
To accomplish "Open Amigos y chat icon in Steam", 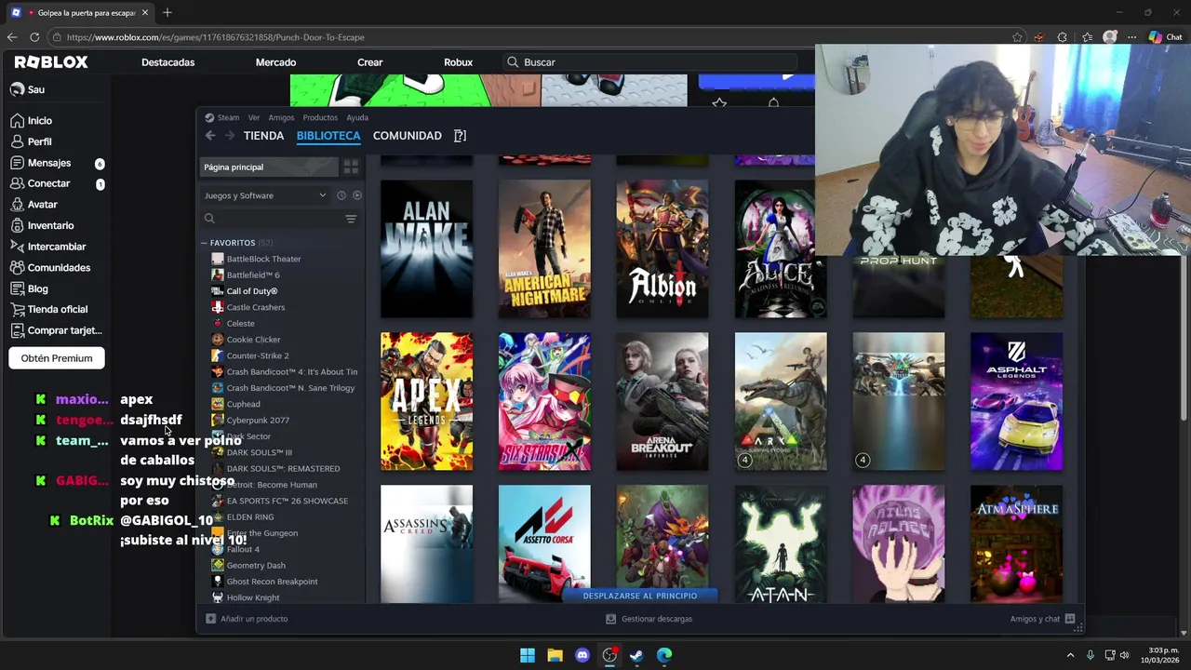I will 1070,619.
